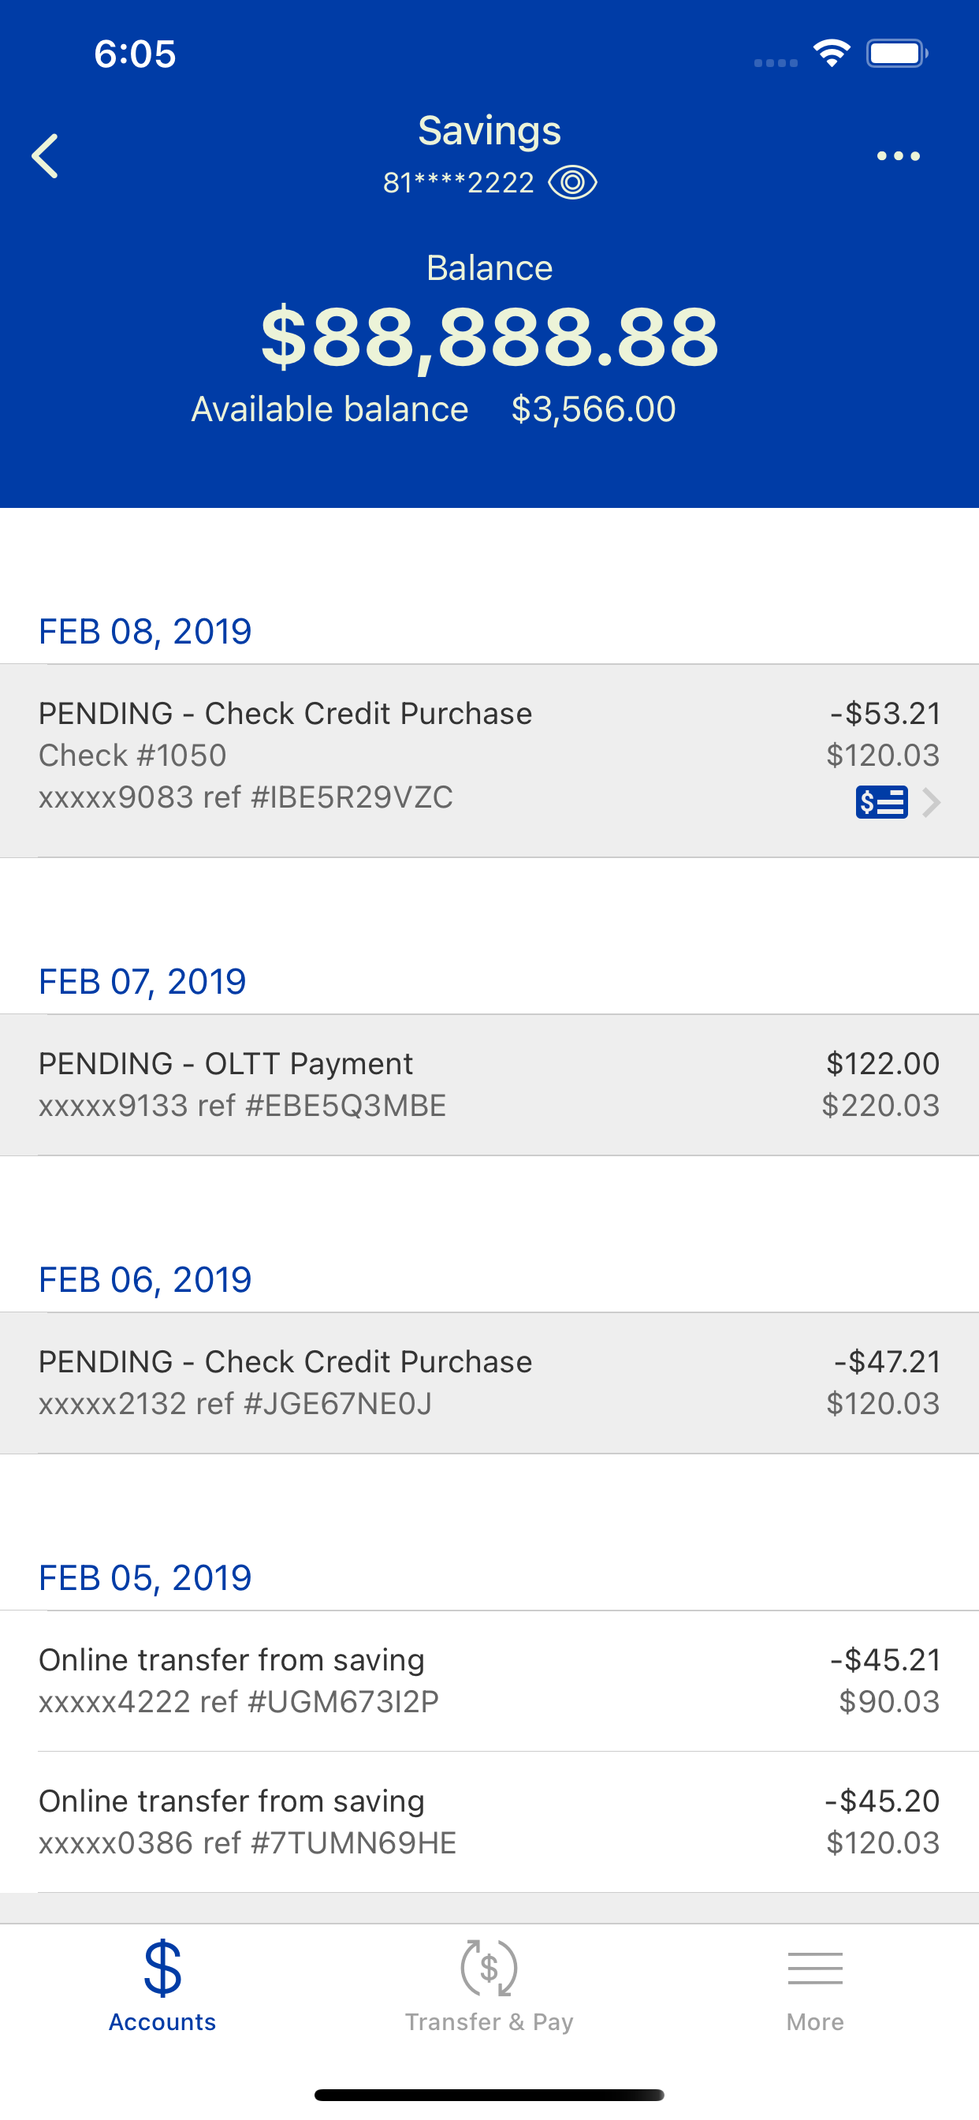Select the transfer with ref #7TUMN69HE
Image resolution: width=979 pixels, height=2120 pixels.
pos(489,1822)
